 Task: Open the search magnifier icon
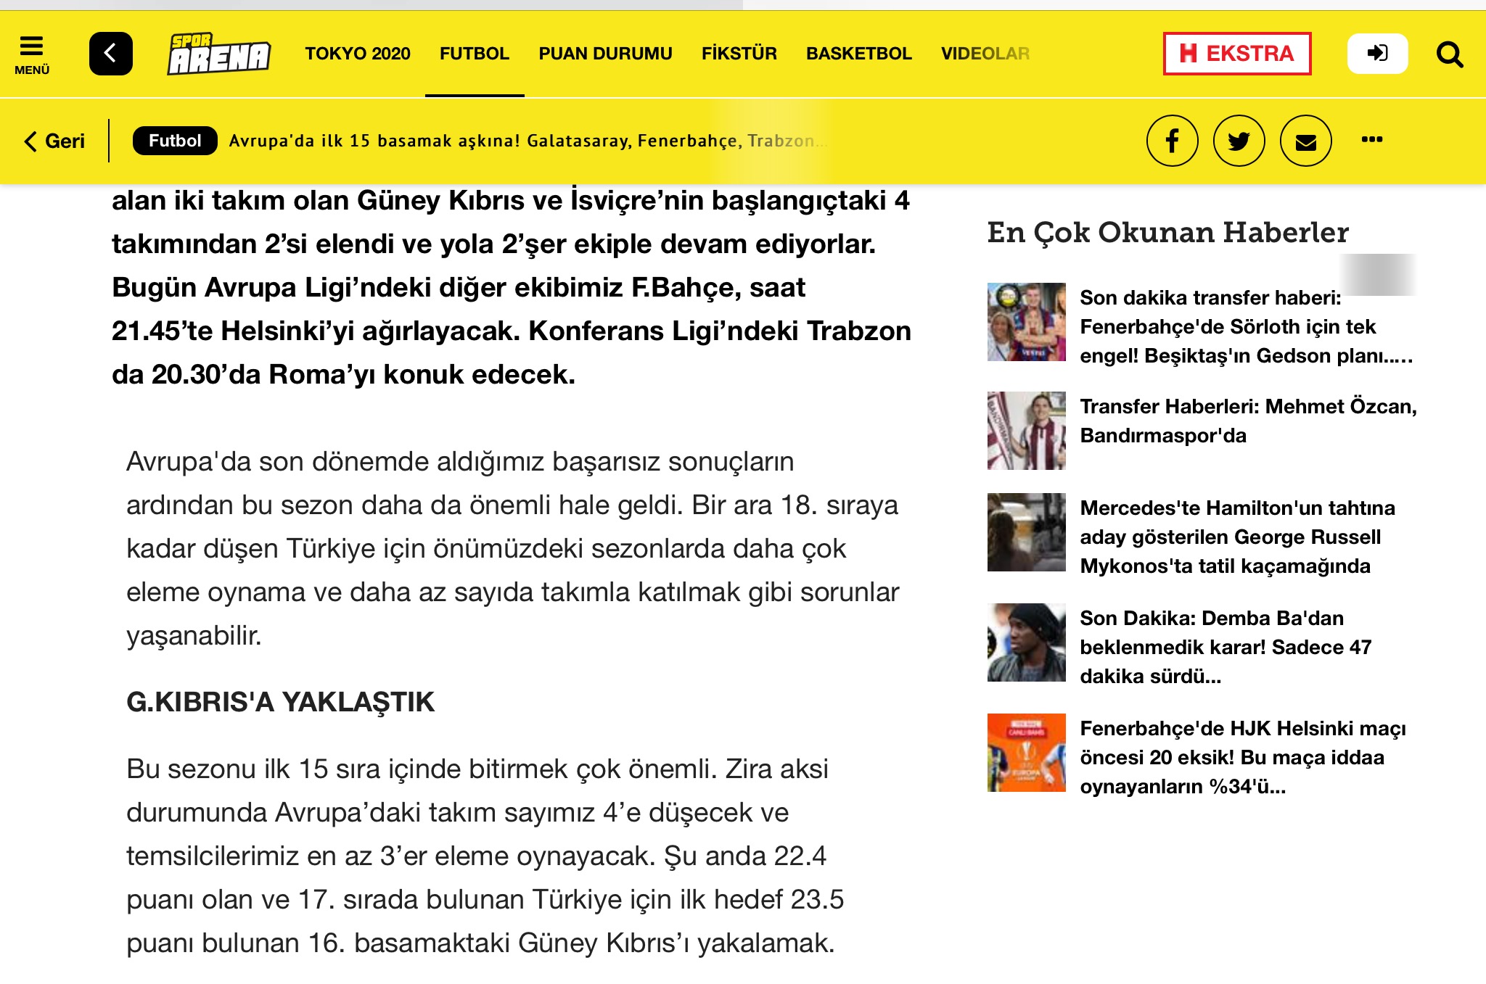coord(1449,54)
